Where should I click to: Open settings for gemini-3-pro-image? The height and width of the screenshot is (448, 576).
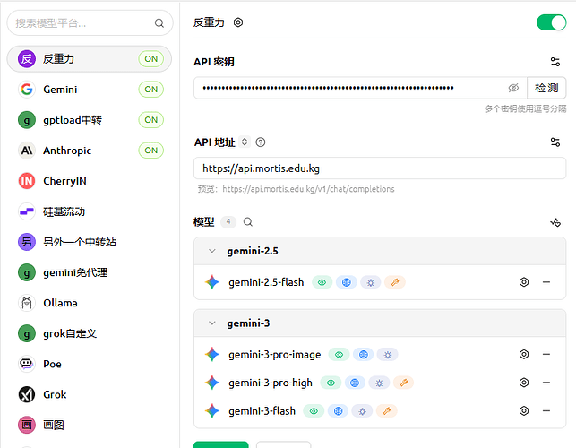pos(524,354)
